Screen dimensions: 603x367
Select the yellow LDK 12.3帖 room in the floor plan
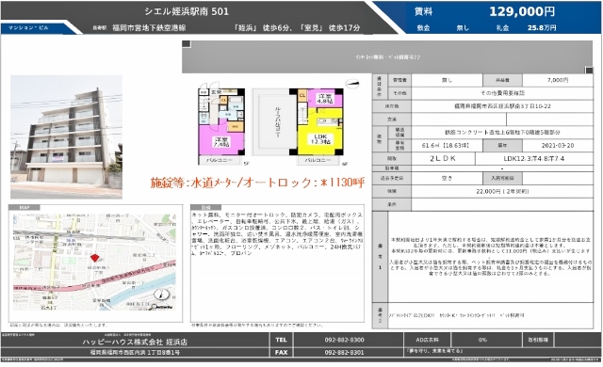[320, 133]
